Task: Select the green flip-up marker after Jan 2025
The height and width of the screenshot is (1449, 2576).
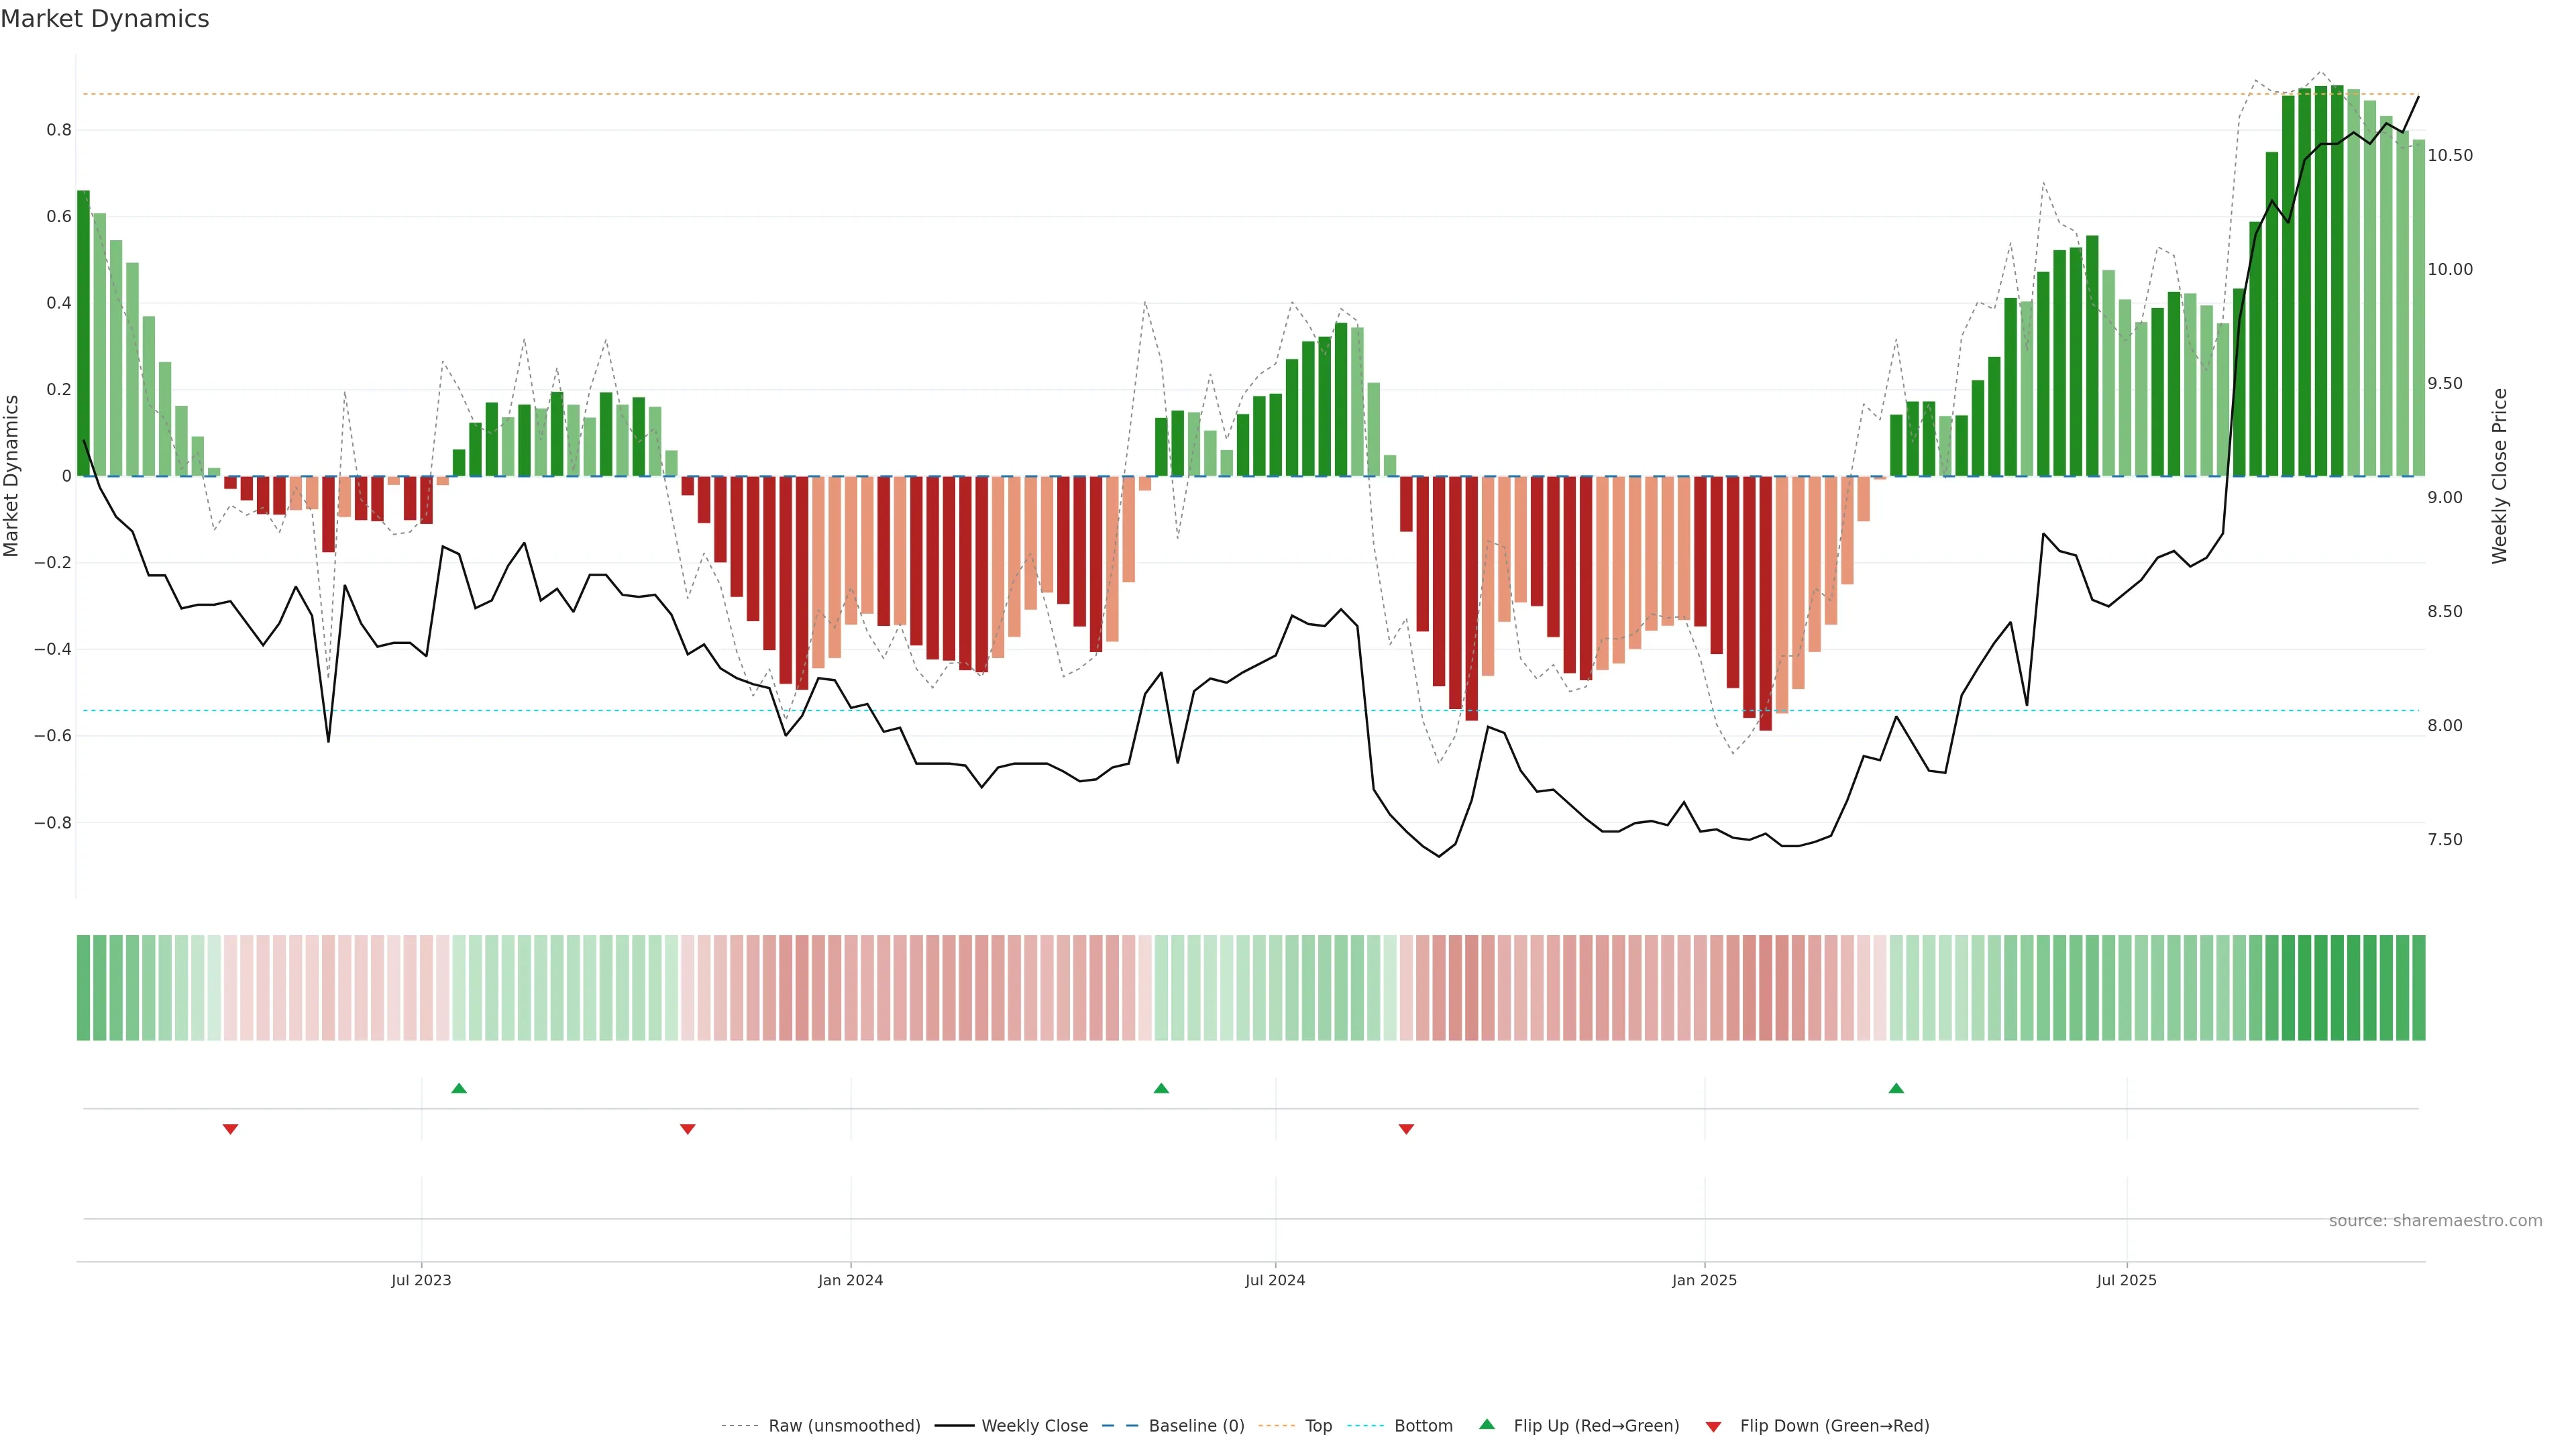Action: tap(1896, 1088)
